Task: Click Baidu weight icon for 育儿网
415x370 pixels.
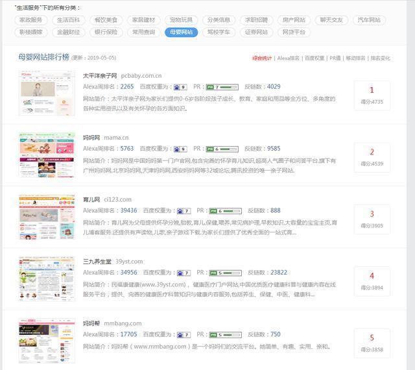Action: (184, 211)
